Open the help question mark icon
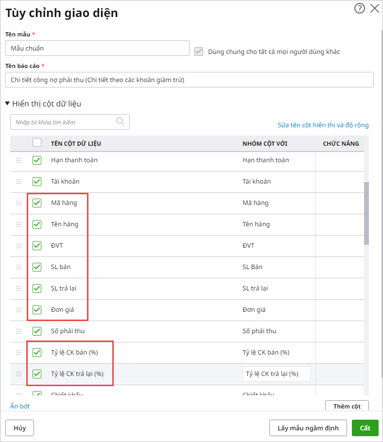 tap(360, 8)
